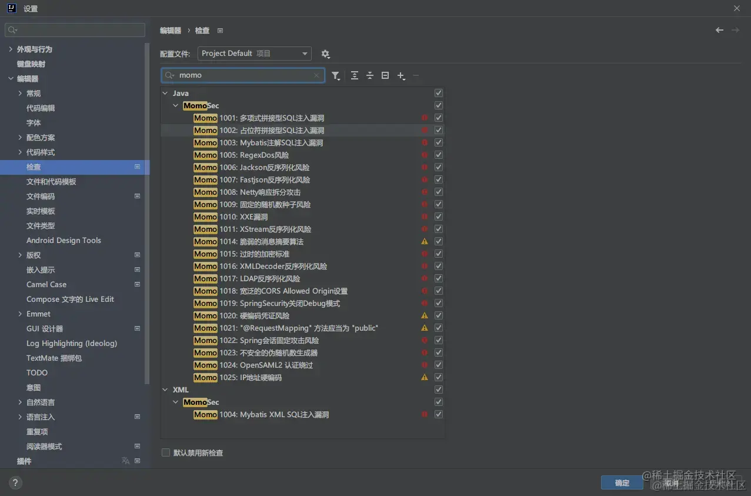The image size is (751, 496).
Task: Click the warning icon beside Momo 1014
Action: (424, 241)
